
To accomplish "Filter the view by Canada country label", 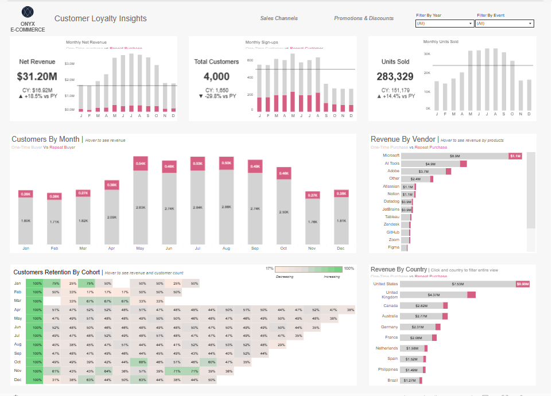I will (x=390, y=305).
